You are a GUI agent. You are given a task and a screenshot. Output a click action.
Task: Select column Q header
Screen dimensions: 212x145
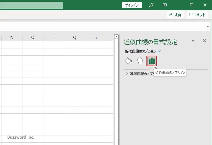pyautogui.click(x=75, y=37)
